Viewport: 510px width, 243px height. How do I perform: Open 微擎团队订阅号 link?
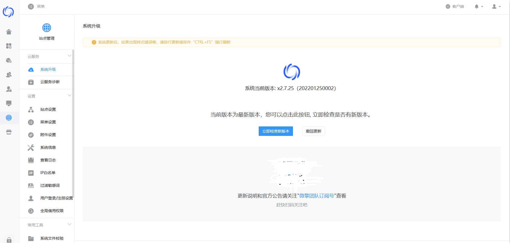coord(317,196)
